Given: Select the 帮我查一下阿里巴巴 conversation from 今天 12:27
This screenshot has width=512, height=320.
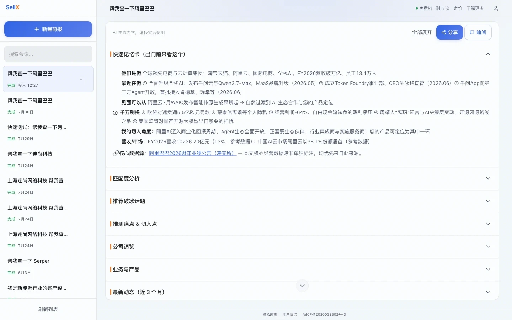Looking at the screenshot, I should tap(48, 79).
